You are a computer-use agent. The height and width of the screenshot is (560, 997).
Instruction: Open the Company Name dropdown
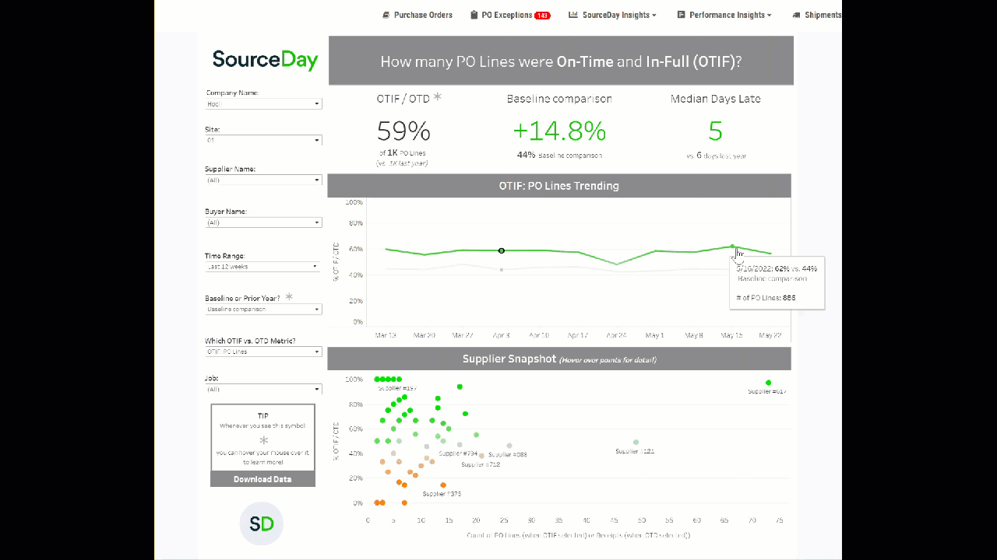[263, 103]
